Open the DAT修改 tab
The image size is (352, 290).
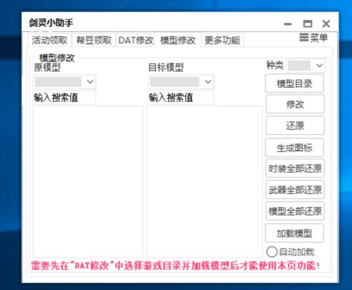(x=136, y=41)
